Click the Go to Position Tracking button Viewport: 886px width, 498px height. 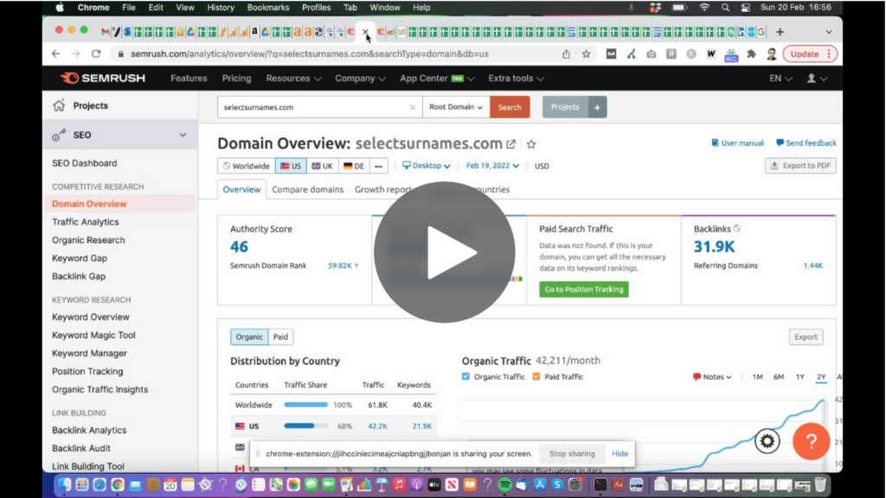coord(584,289)
